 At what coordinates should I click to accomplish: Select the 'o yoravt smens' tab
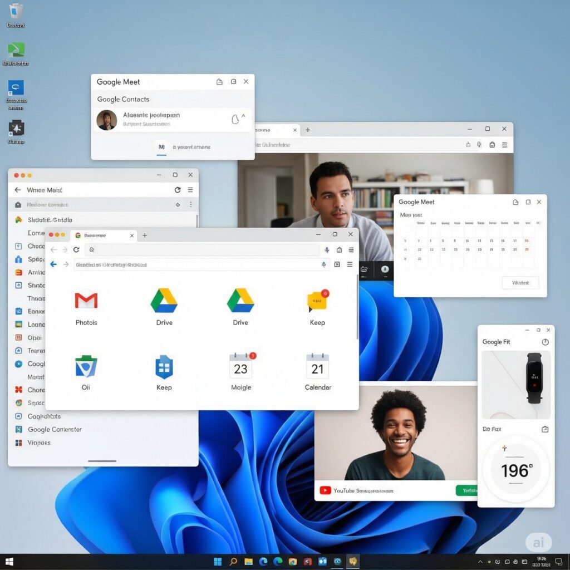click(191, 147)
